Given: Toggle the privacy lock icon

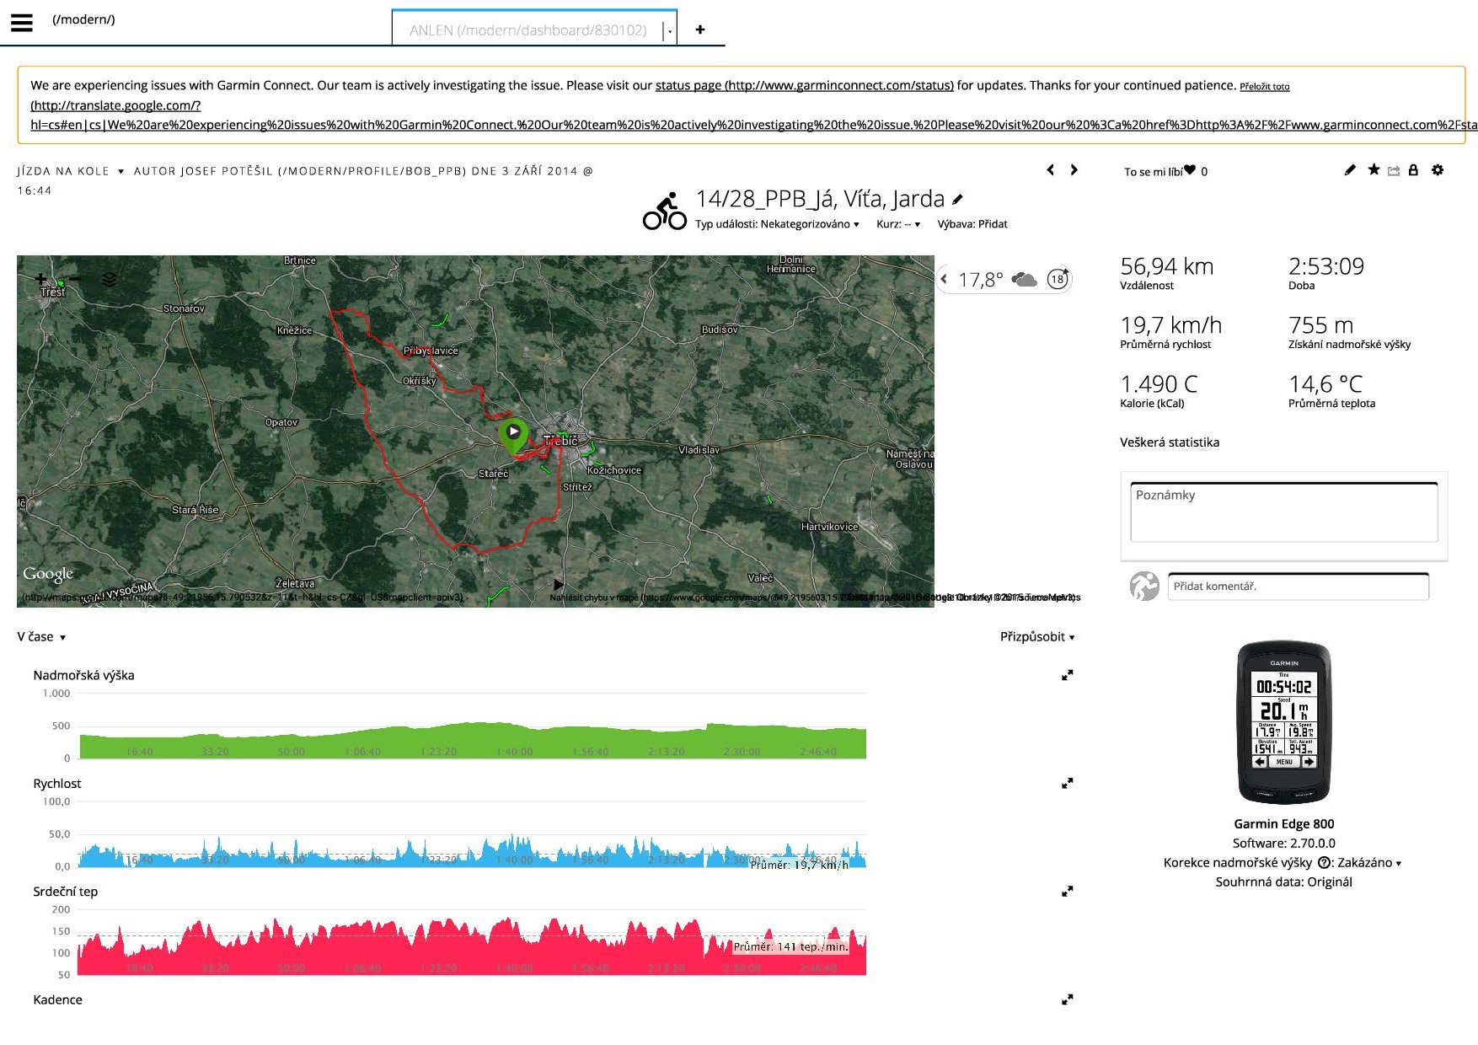Looking at the screenshot, I should (x=1413, y=170).
